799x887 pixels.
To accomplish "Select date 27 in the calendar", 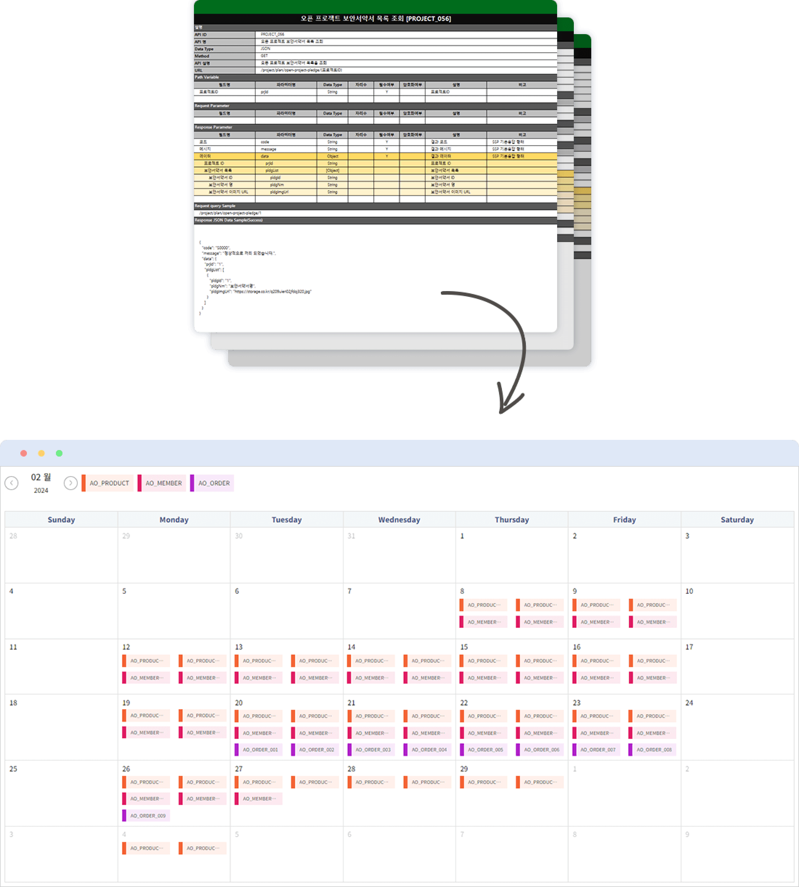I will [238, 769].
